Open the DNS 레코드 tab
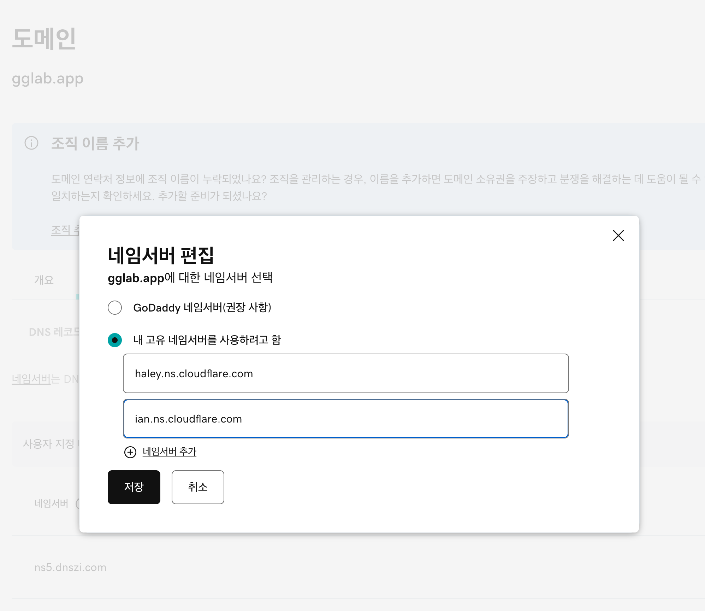The image size is (705, 611). pos(54,332)
